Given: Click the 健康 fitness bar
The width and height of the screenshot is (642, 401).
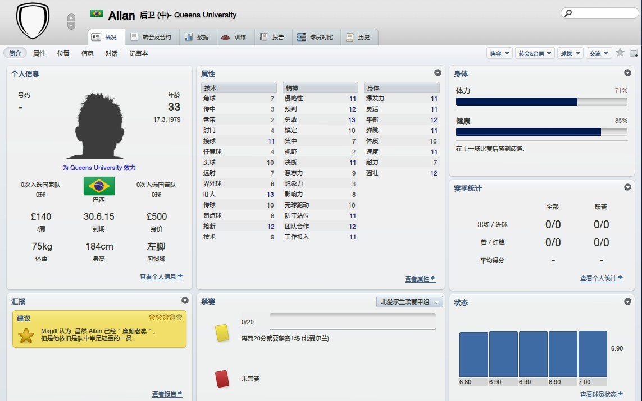Looking at the screenshot, I should pyautogui.click(x=541, y=132).
